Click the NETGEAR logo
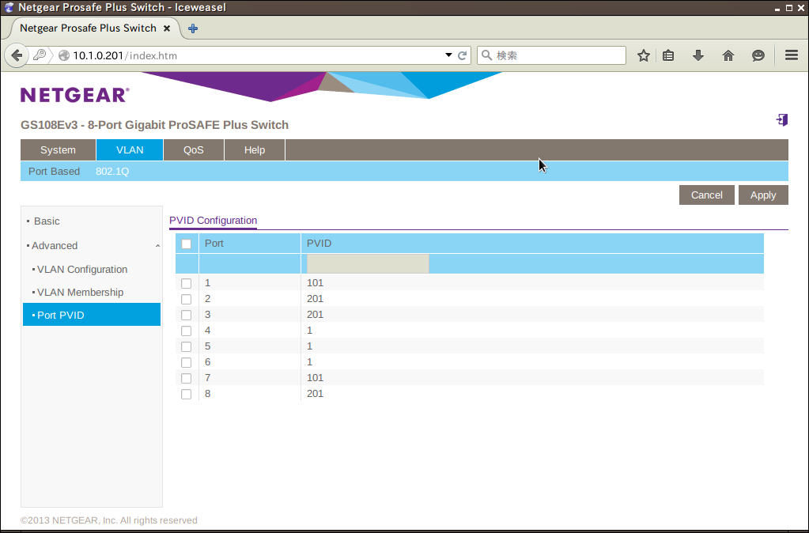 (x=75, y=95)
